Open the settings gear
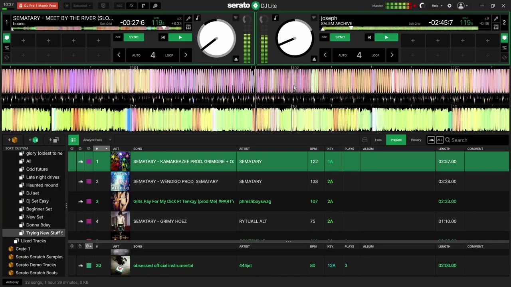The height and width of the screenshot is (287, 511). [450, 6]
